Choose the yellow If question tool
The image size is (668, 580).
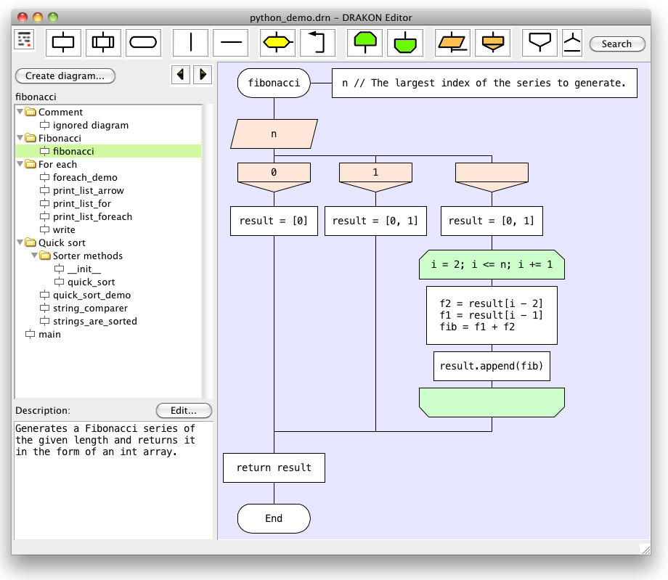point(278,43)
